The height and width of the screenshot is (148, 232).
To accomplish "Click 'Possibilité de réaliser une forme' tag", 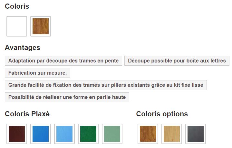I will [67, 97].
